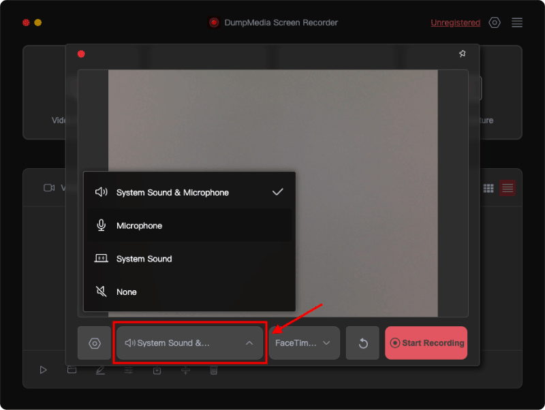Pin the webcam recording window
This screenshot has height=410, width=545.
462,54
